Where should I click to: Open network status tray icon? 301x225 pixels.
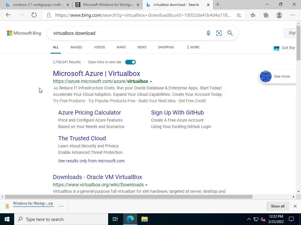pyautogui.click(x=256, y=219)
